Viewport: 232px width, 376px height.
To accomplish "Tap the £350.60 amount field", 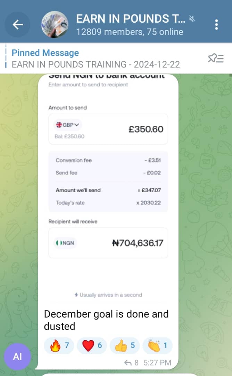I will click(x=146, y=129).
